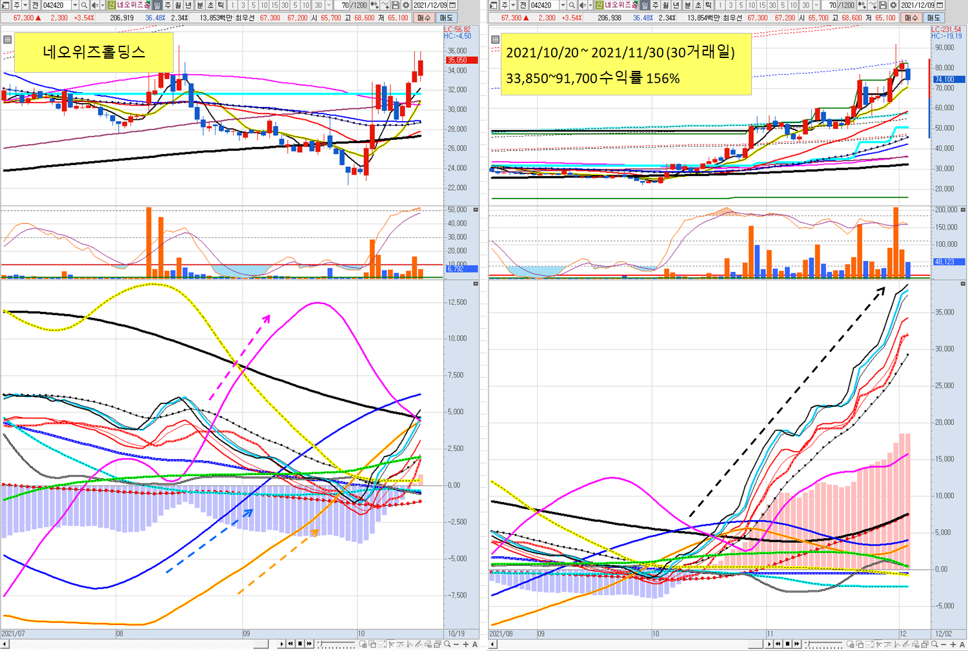
Task: Click the search magnifier in left chart toolbar
Action: [84, 5]
